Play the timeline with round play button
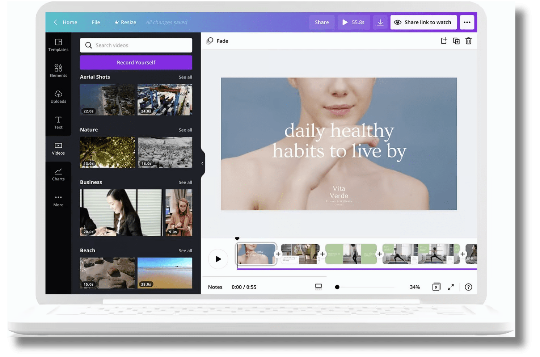Image resolution: width=540 pixels, height=357 pixels. (x=218, y=259)
